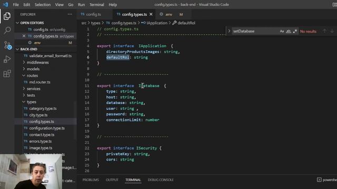Collapse the types folder
Viewport: 337px width, 189px height.
click(x=32, y=102)
